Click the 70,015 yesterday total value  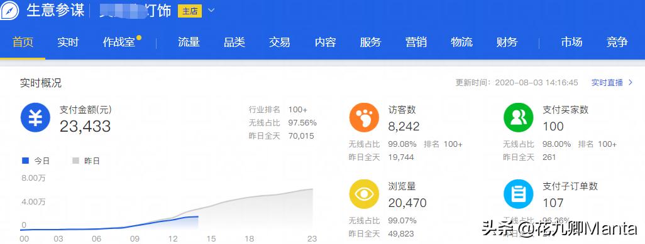(300, 135)
